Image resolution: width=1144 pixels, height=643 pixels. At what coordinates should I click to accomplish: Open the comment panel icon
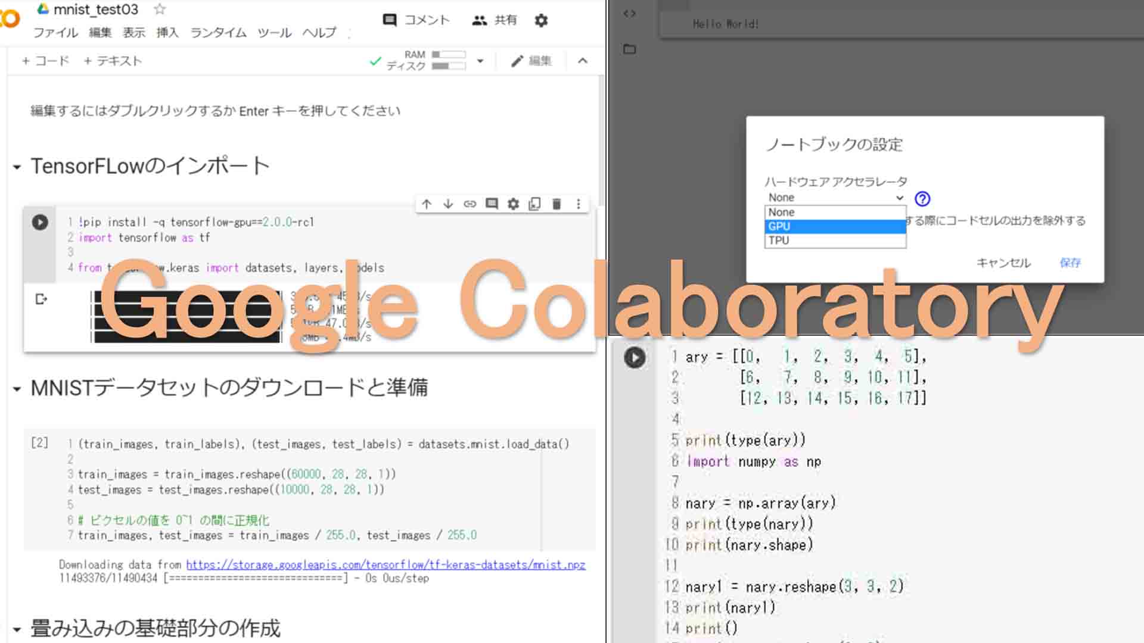coord(390,20)
